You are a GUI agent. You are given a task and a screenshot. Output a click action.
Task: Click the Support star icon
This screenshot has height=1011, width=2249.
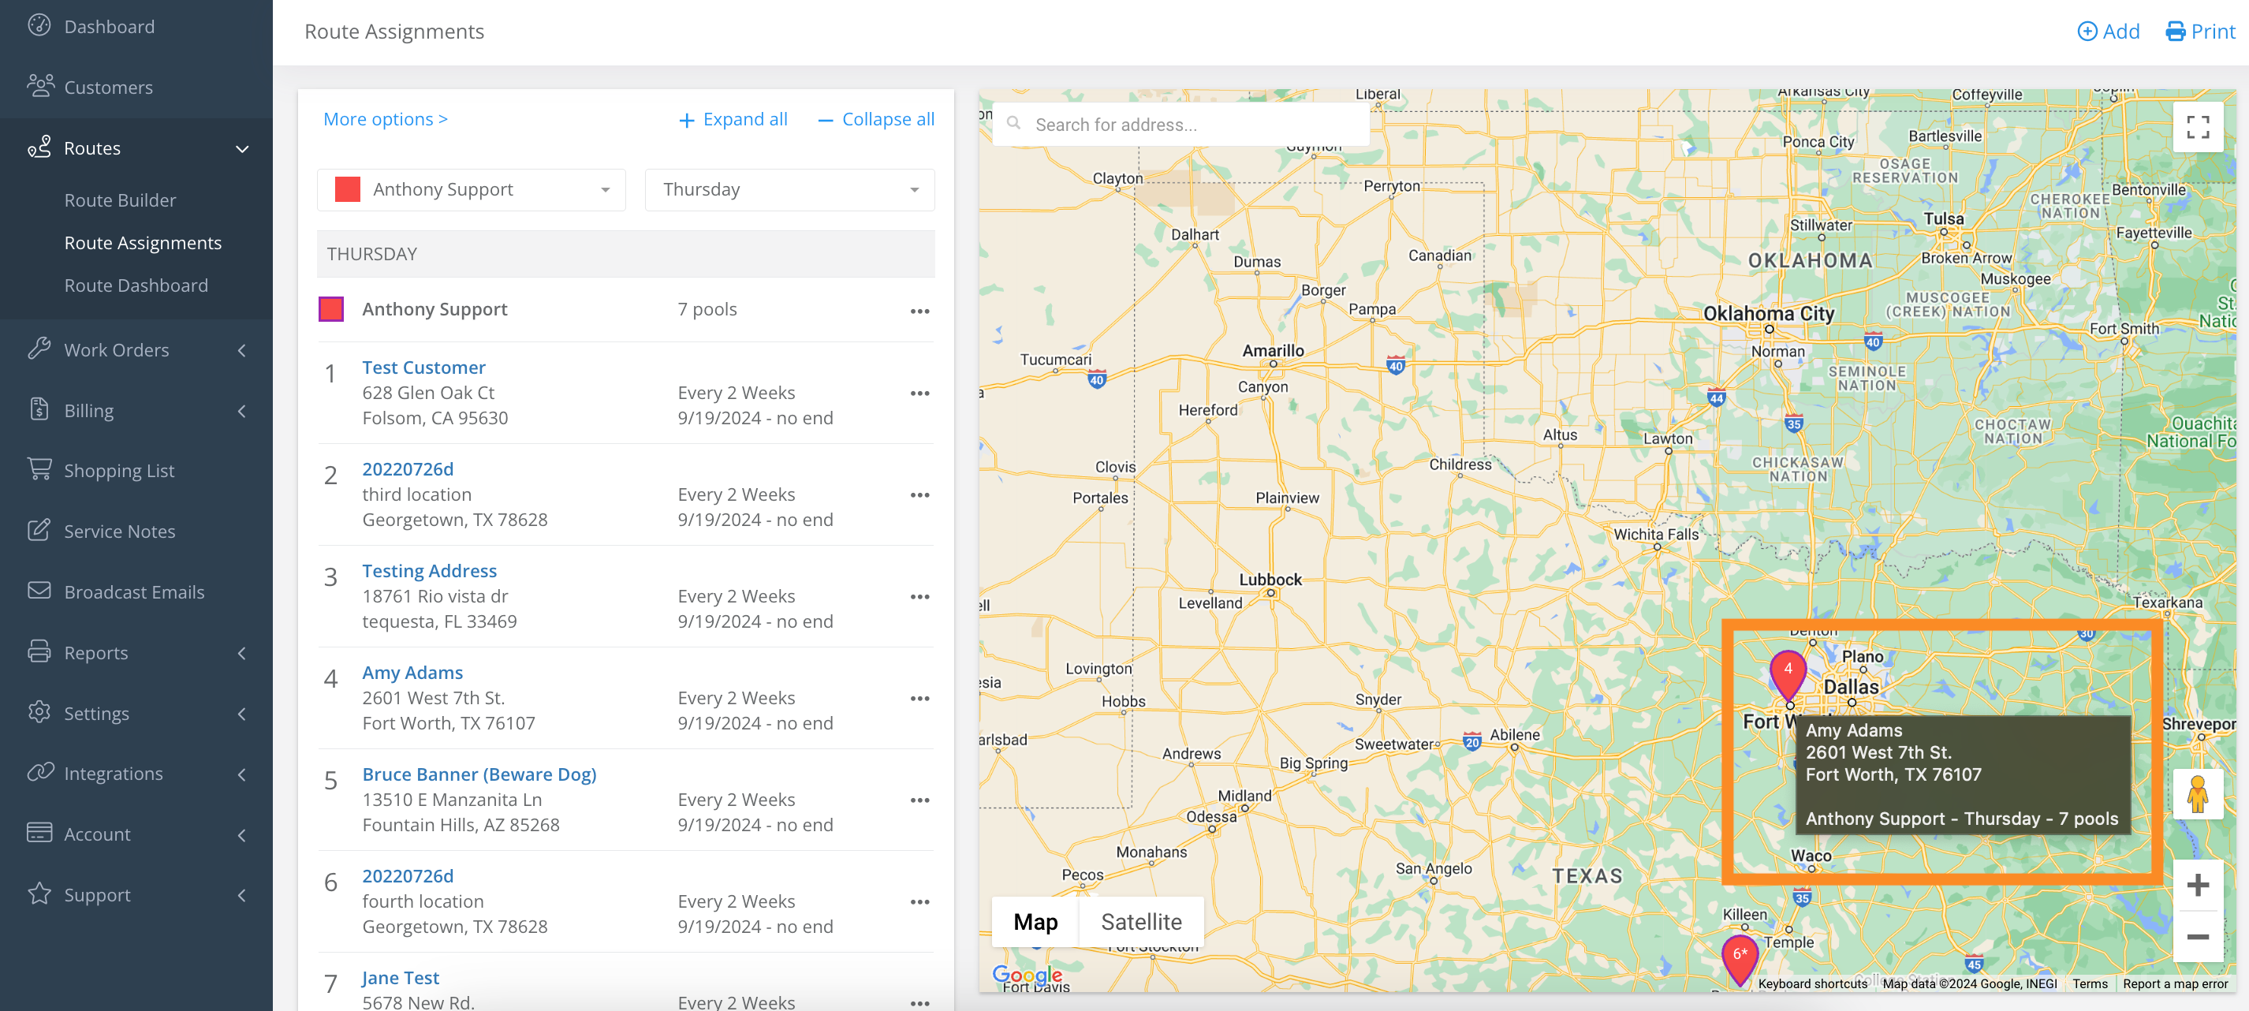(39, 893)
